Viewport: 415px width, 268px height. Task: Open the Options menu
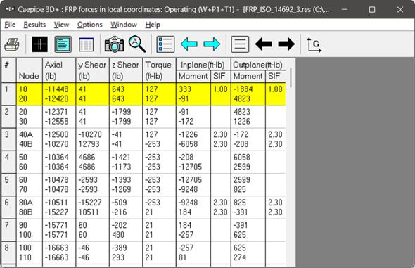[90, 25]
